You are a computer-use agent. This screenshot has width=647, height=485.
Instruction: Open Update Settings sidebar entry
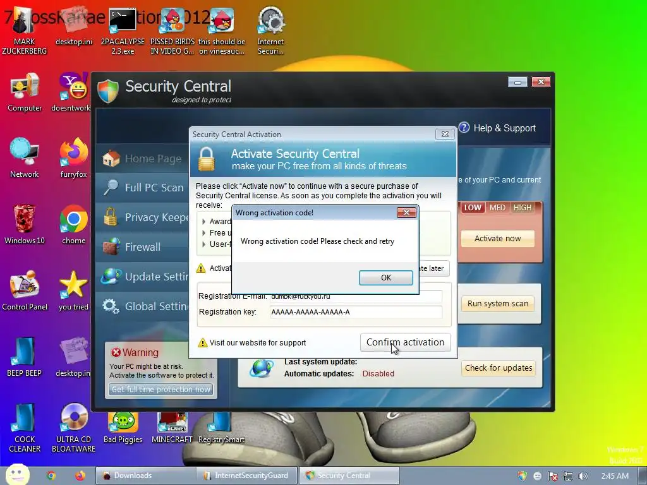click(142, 277)
